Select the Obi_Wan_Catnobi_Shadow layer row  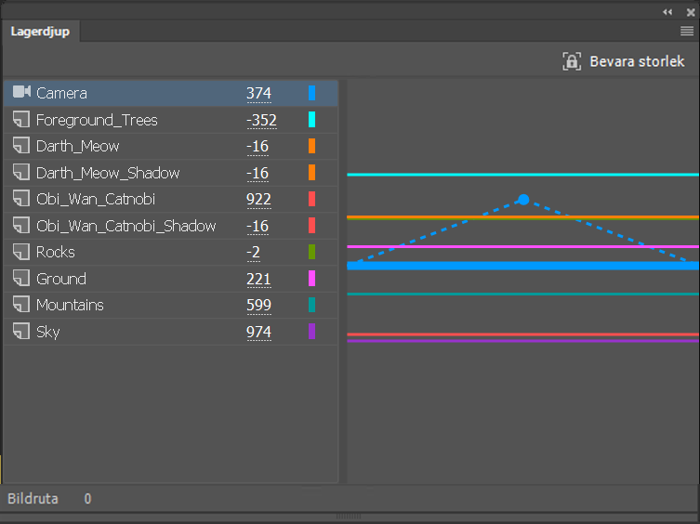(x=125, y=226)
